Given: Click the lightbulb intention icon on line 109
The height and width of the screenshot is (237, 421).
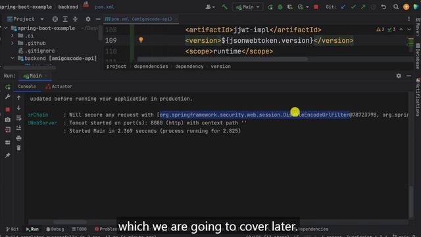Looking at the screenshot, I should point(141,40).
